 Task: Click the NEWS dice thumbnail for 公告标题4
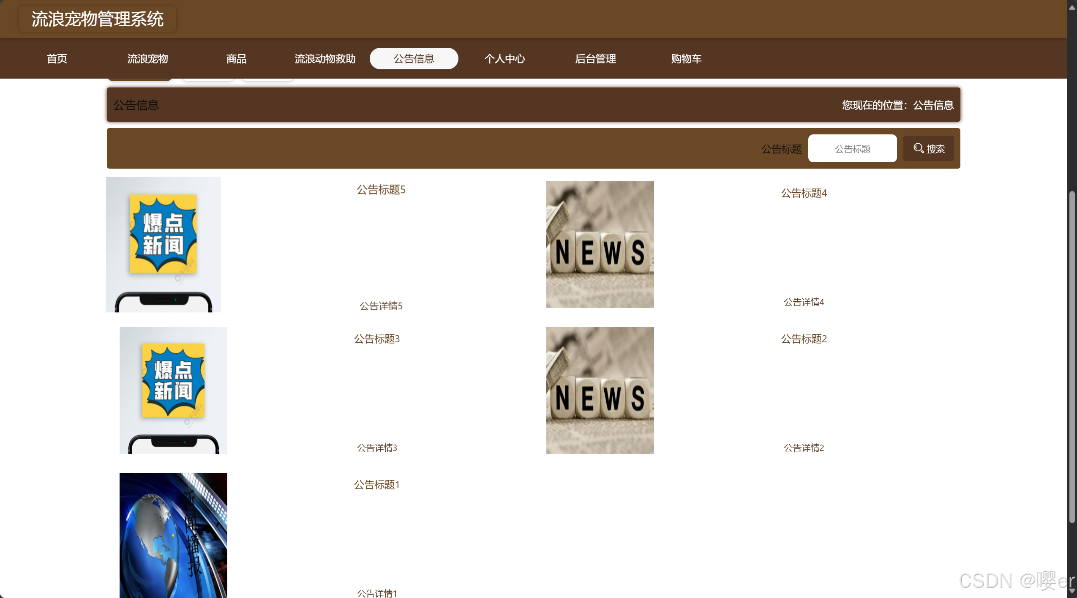[x=600, y=245]
